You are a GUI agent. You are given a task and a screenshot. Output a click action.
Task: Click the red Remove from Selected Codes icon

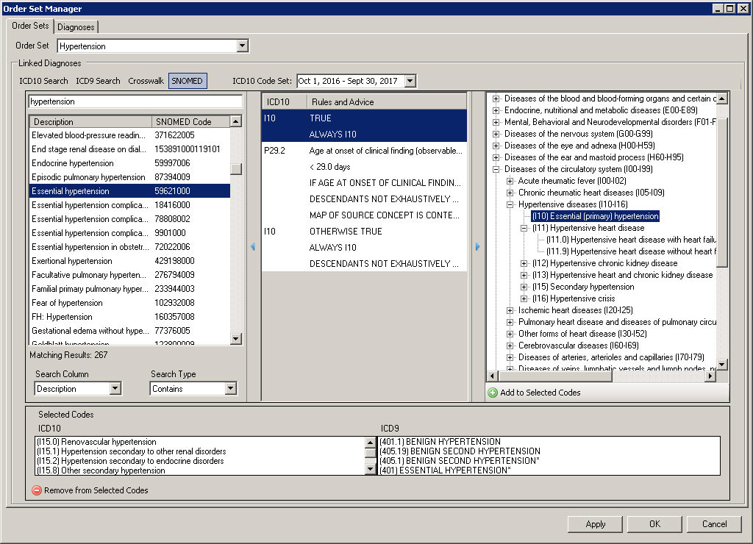[37, 490]
